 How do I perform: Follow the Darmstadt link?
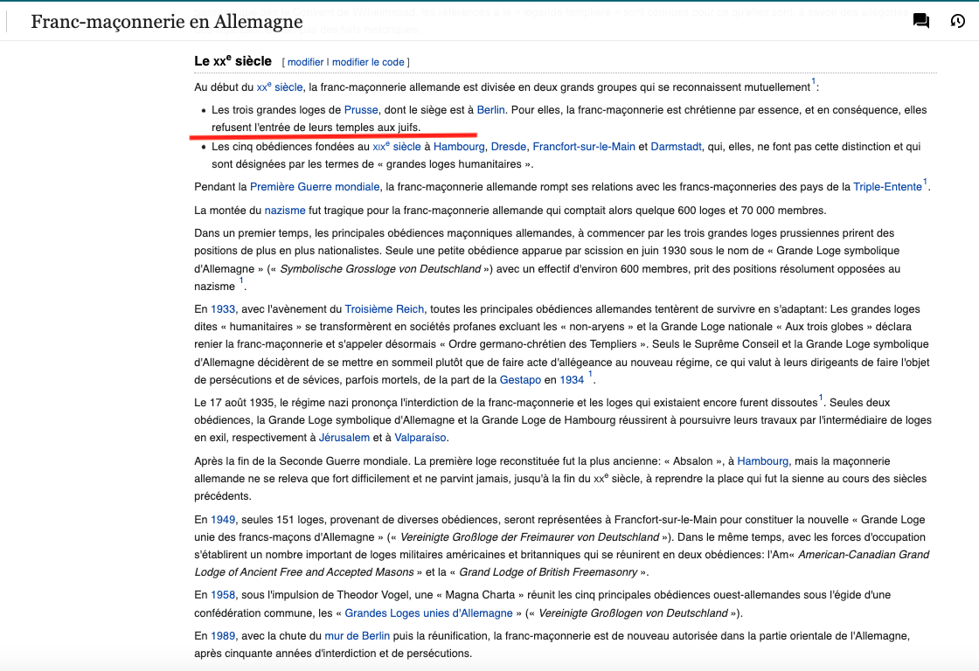coord(676,147)
